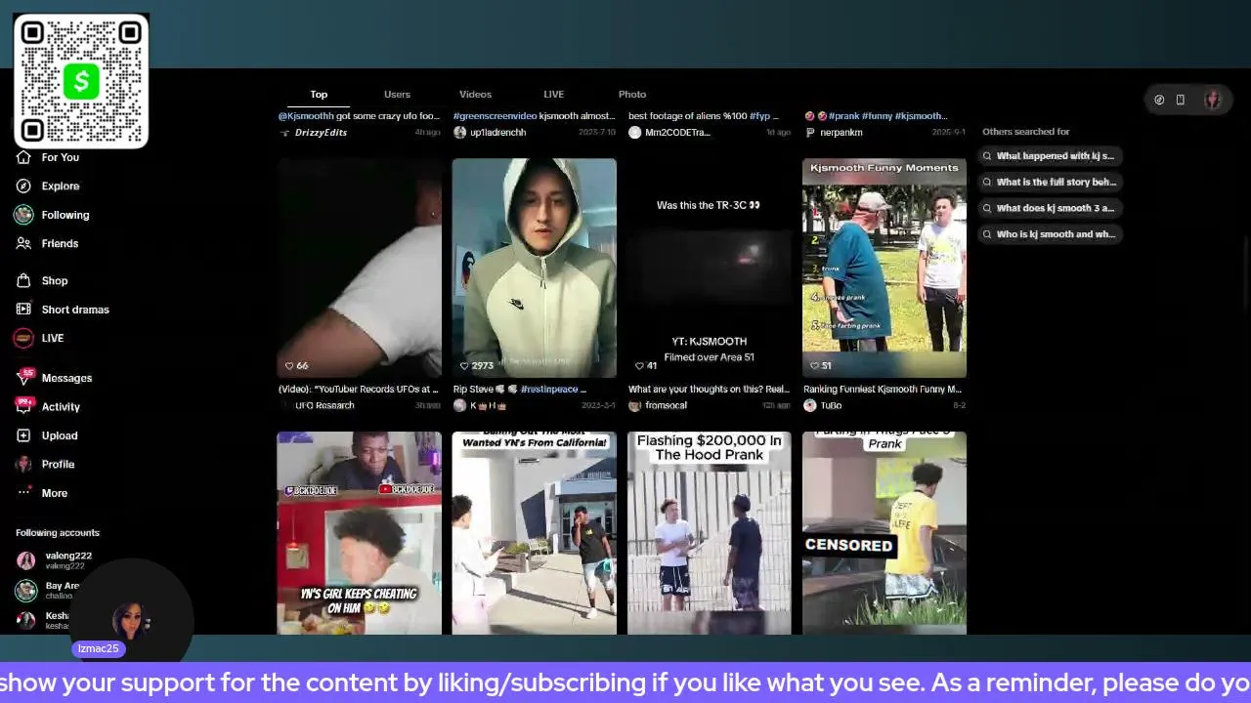Click the heart icon showing 51 likes
This screenshot has height=703, width=1251.
(814, 366)
